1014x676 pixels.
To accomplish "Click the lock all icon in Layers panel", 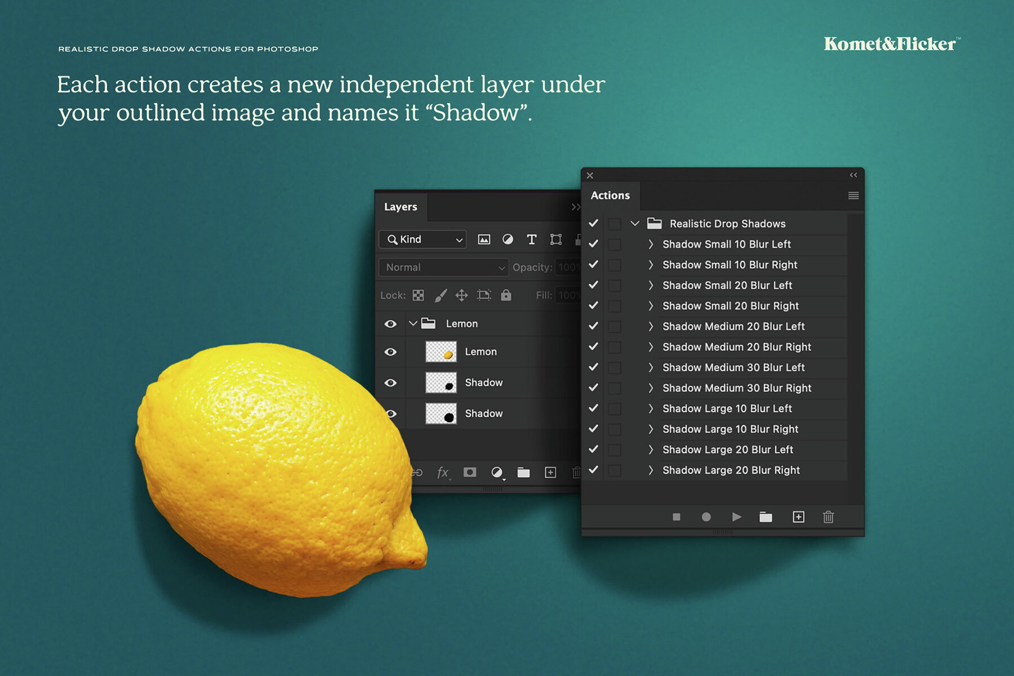I will coord(506,295).
